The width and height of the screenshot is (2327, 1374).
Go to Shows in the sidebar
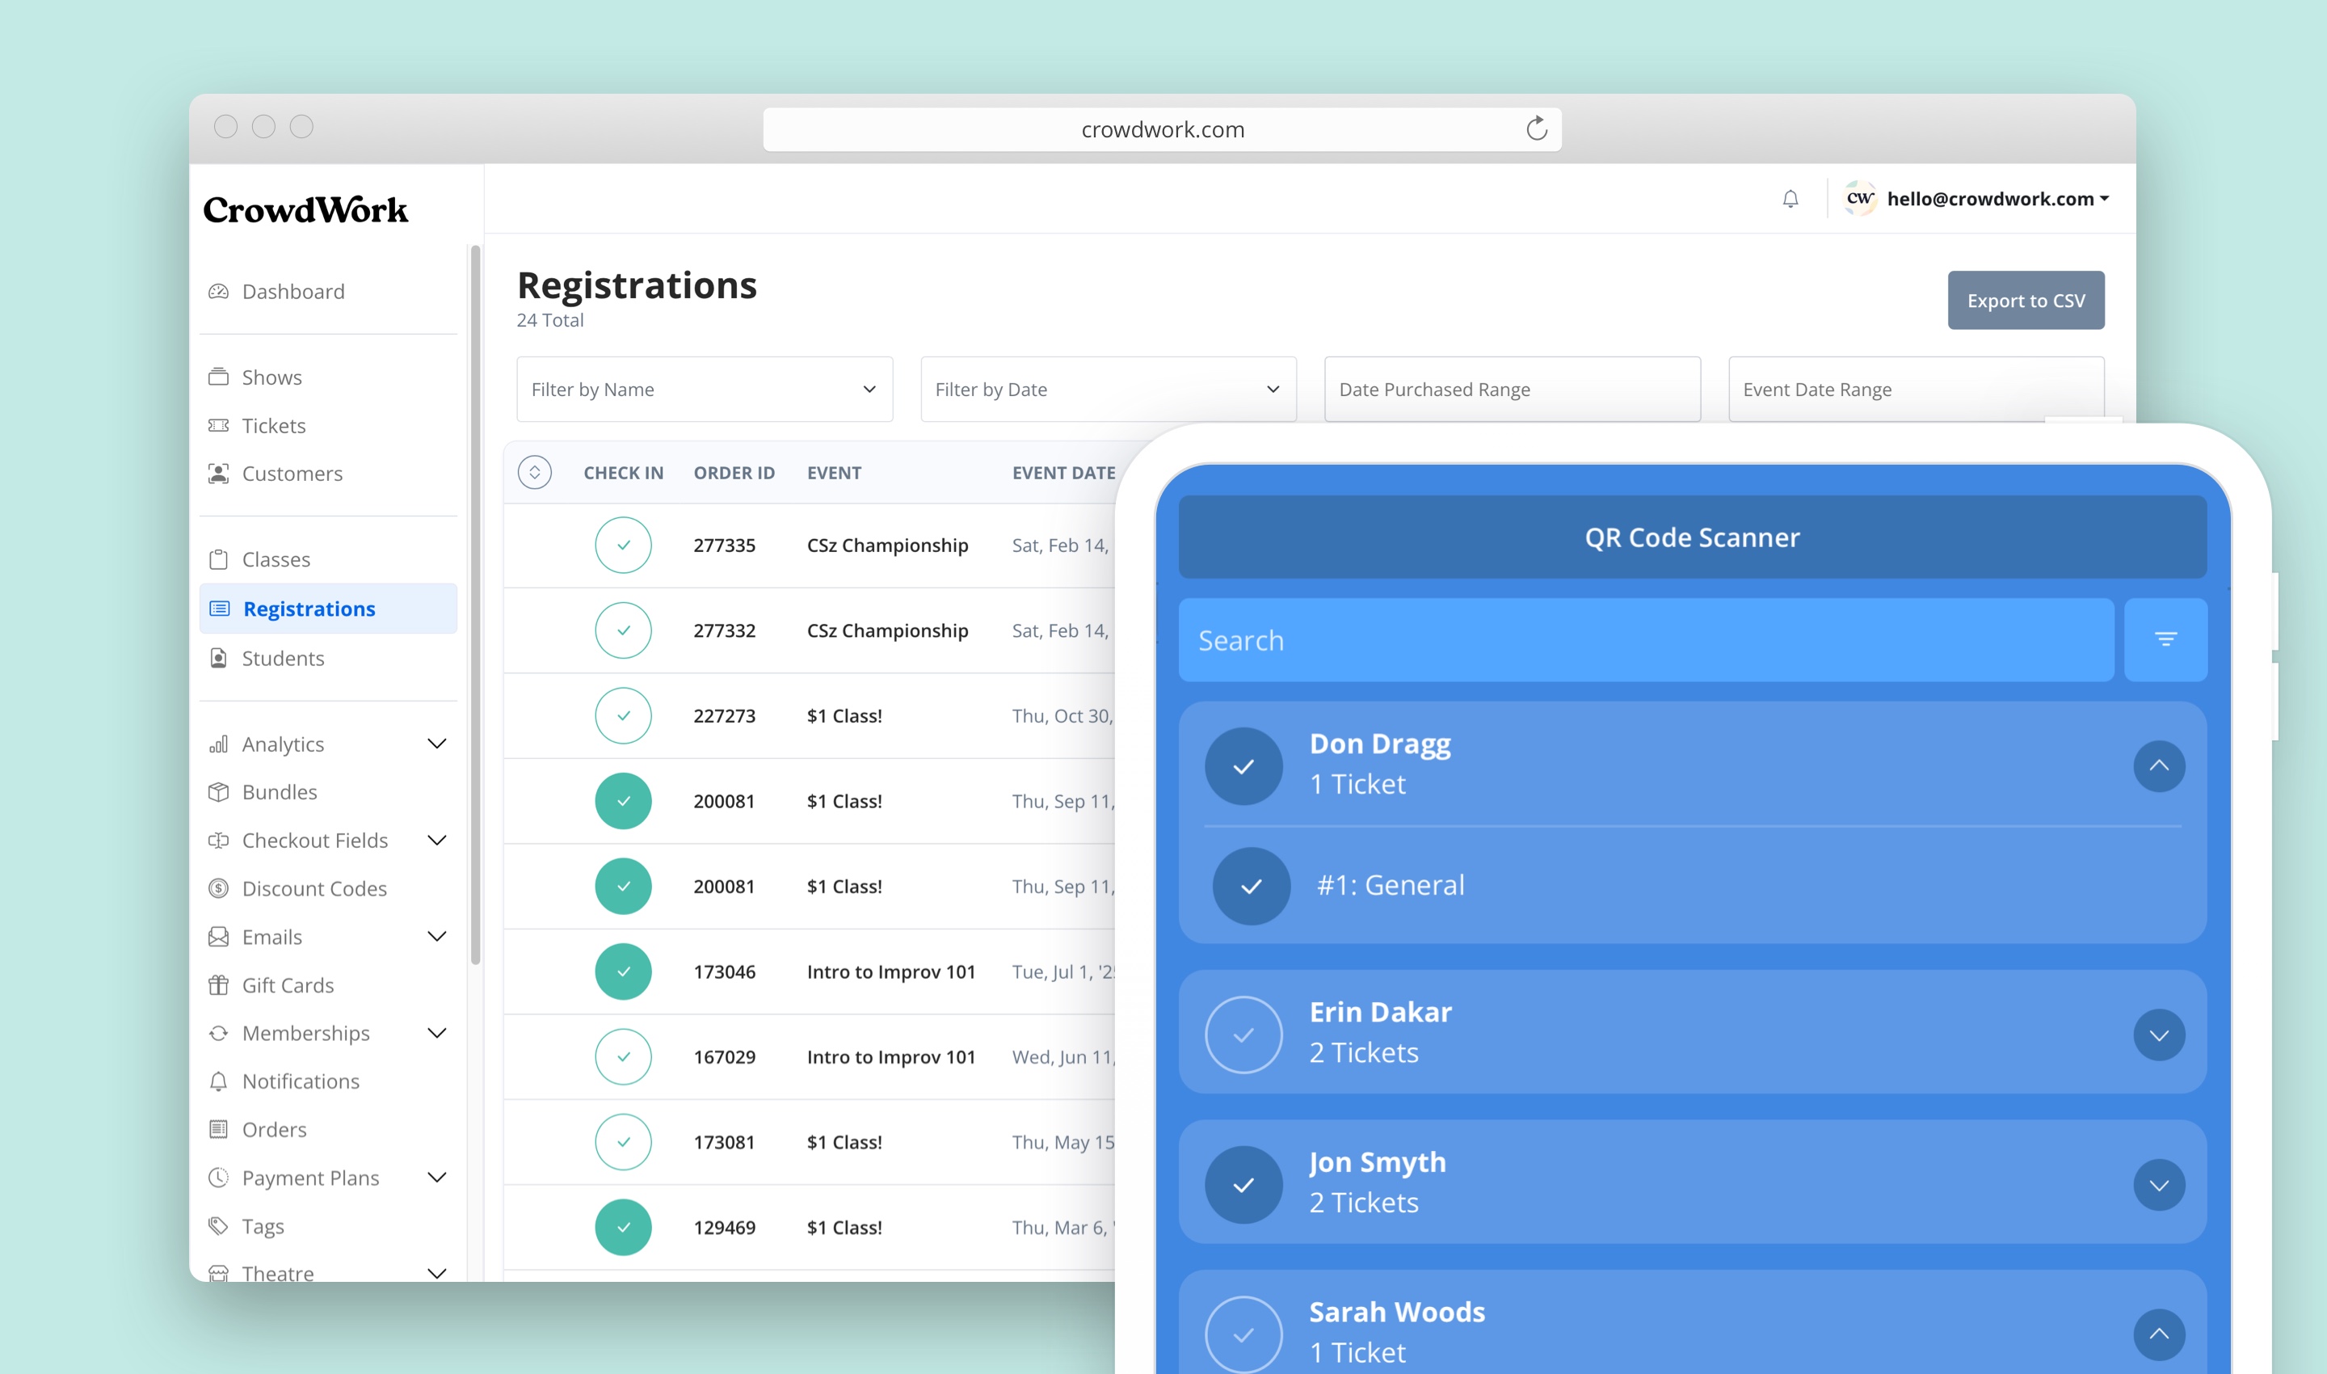click(x=272, y=377)
